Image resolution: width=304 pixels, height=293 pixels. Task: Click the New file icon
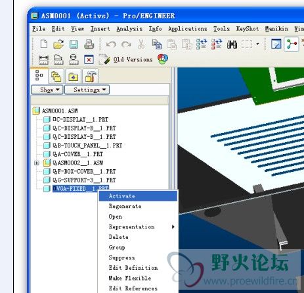click(x=44, y=44)
